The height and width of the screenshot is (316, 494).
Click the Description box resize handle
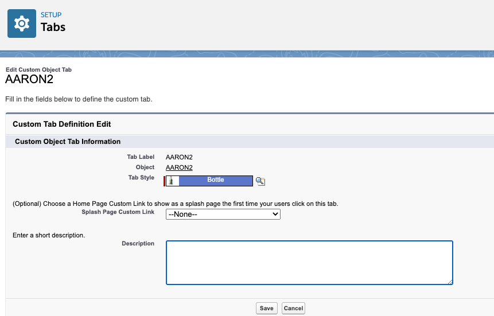click(450, 281)
